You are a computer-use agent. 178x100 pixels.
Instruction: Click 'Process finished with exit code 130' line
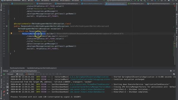46,97
